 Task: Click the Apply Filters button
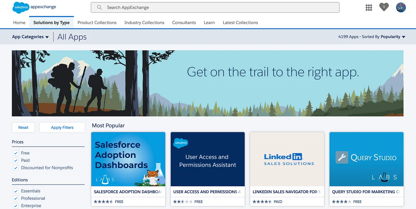pos(62,127)
